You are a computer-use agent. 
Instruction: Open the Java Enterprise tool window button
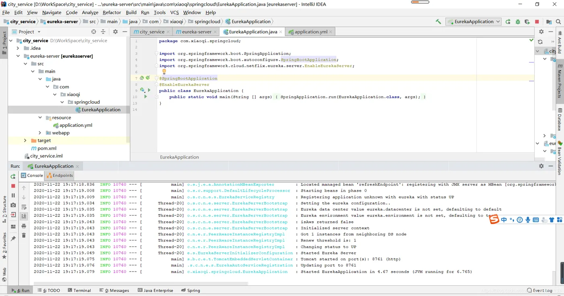tap(156, 290)
